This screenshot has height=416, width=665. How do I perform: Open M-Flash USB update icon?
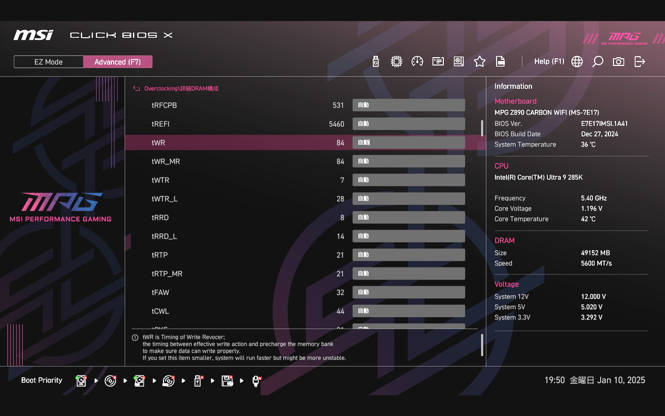376,62
